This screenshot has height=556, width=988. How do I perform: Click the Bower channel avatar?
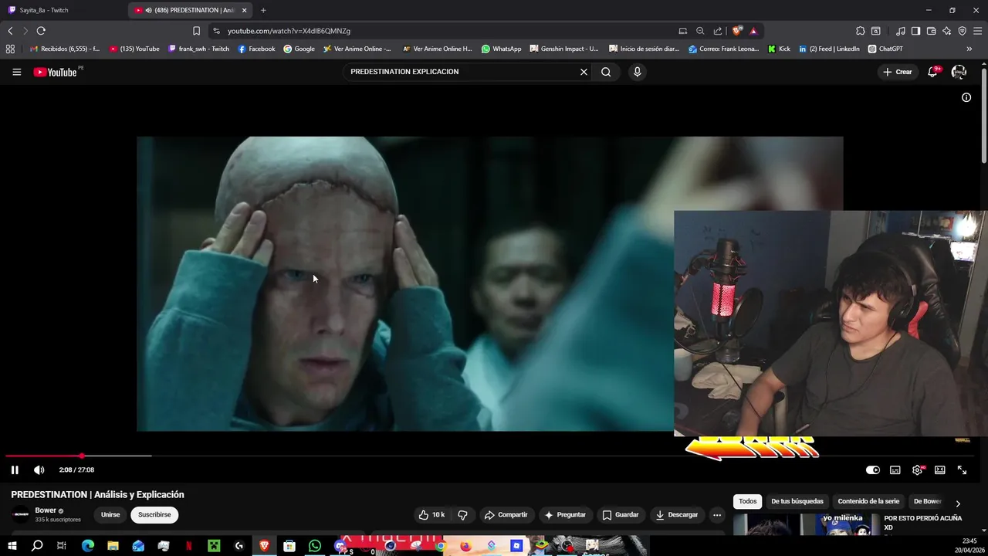pyautogui.click(x=21, y=514)
